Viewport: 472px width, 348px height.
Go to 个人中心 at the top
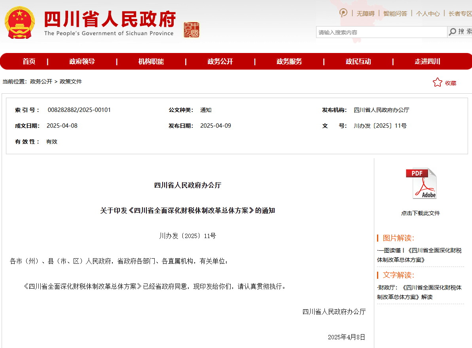pos(428,13)
